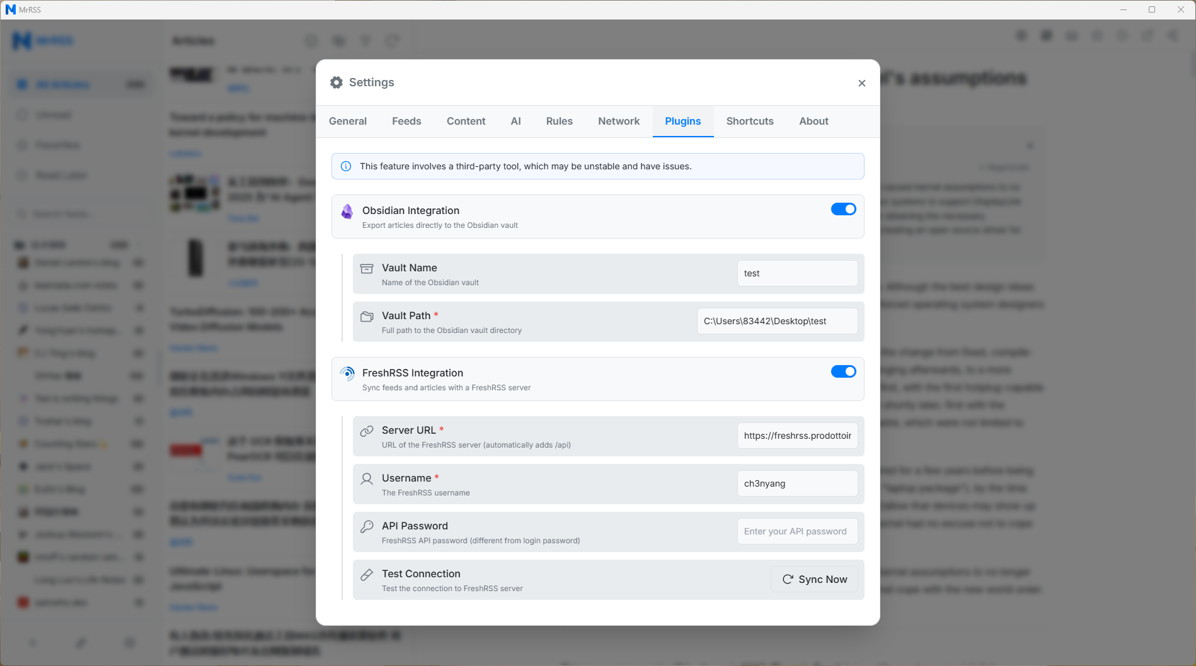Screen dimensions: 1196x666
Task: Switch to the Feeds tab
Action: pos(406,121)
